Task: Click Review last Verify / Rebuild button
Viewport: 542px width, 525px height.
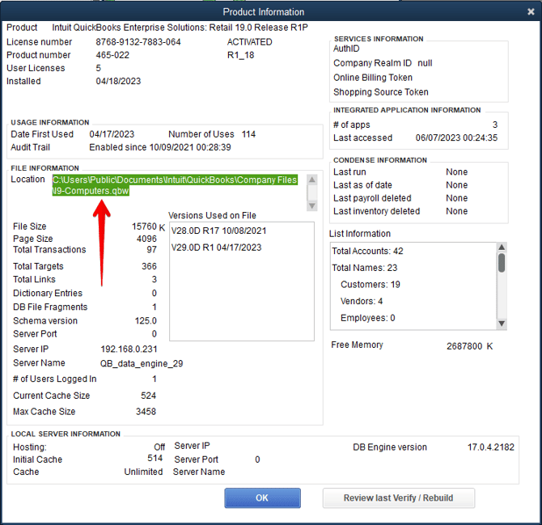Action: point(398,497)
